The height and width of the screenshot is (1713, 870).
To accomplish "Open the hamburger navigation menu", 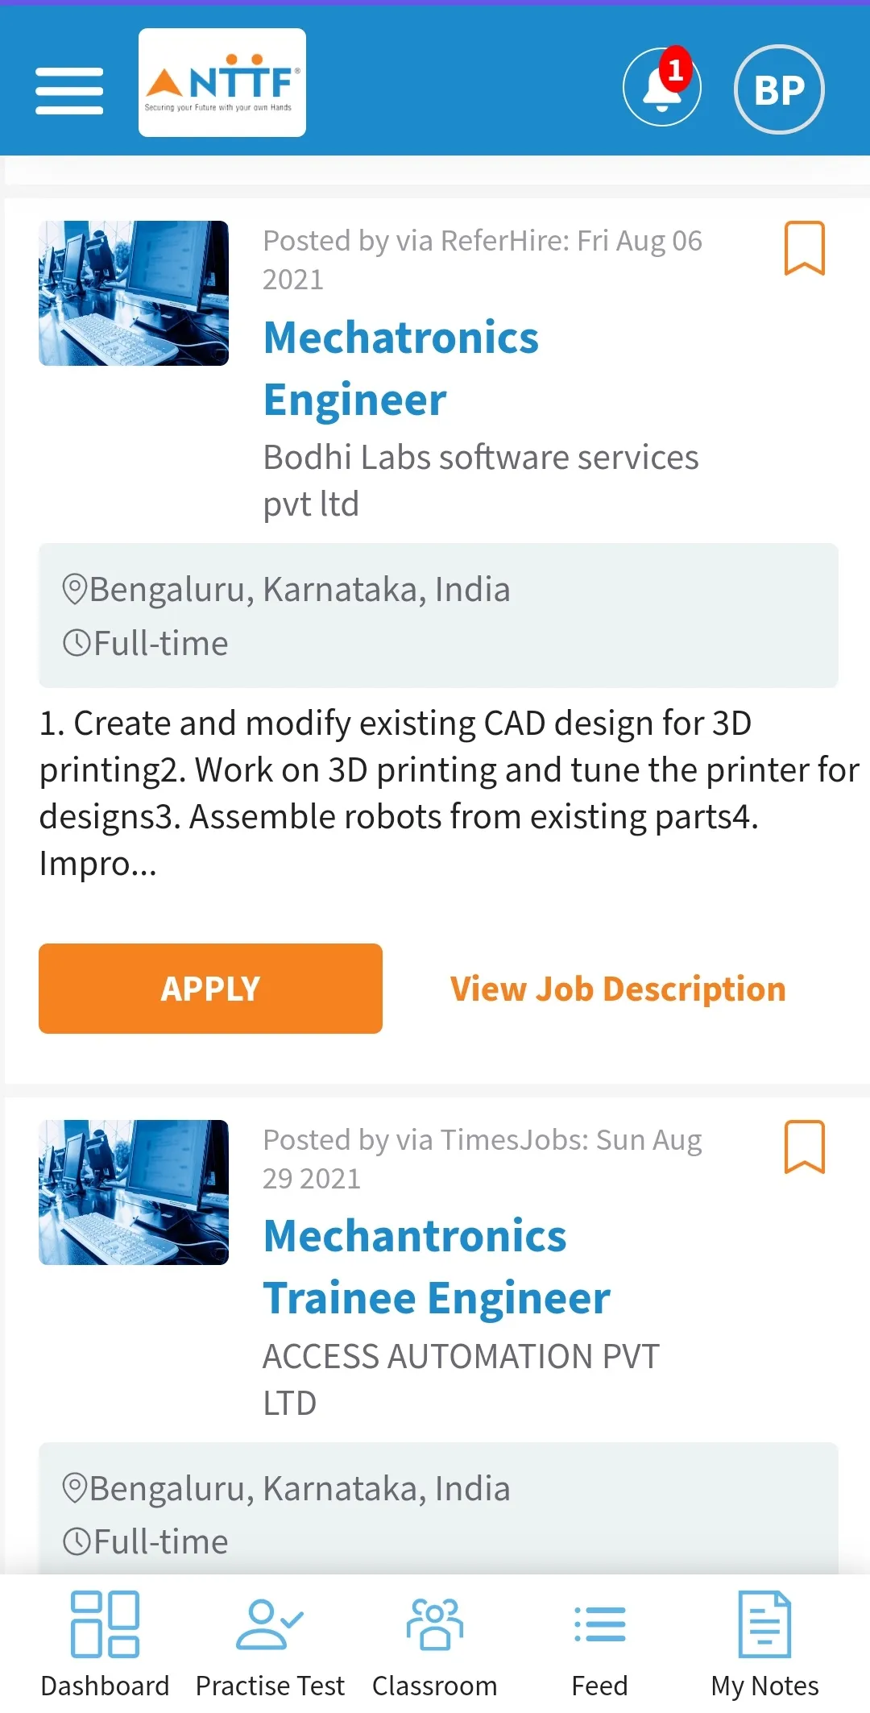I will point(69,90).
